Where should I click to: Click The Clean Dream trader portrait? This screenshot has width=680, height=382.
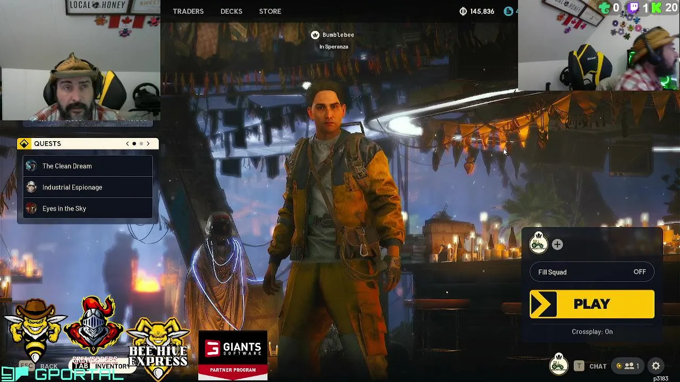31,166
